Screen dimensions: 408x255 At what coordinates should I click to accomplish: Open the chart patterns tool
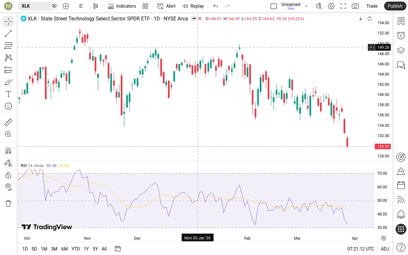(8, 58)
